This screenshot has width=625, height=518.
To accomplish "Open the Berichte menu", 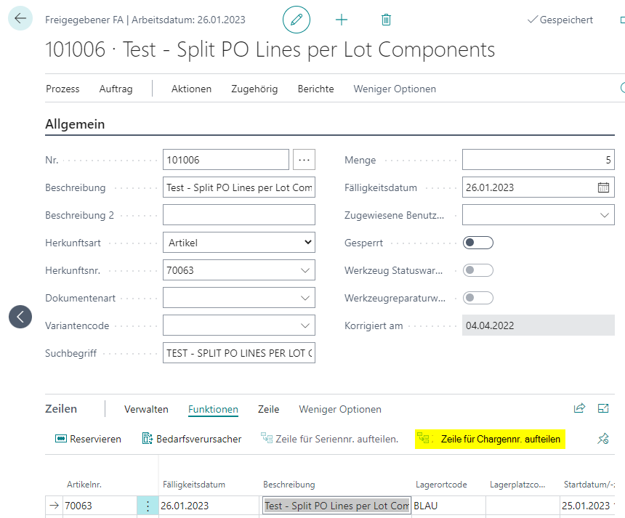I will pos(315,89).
